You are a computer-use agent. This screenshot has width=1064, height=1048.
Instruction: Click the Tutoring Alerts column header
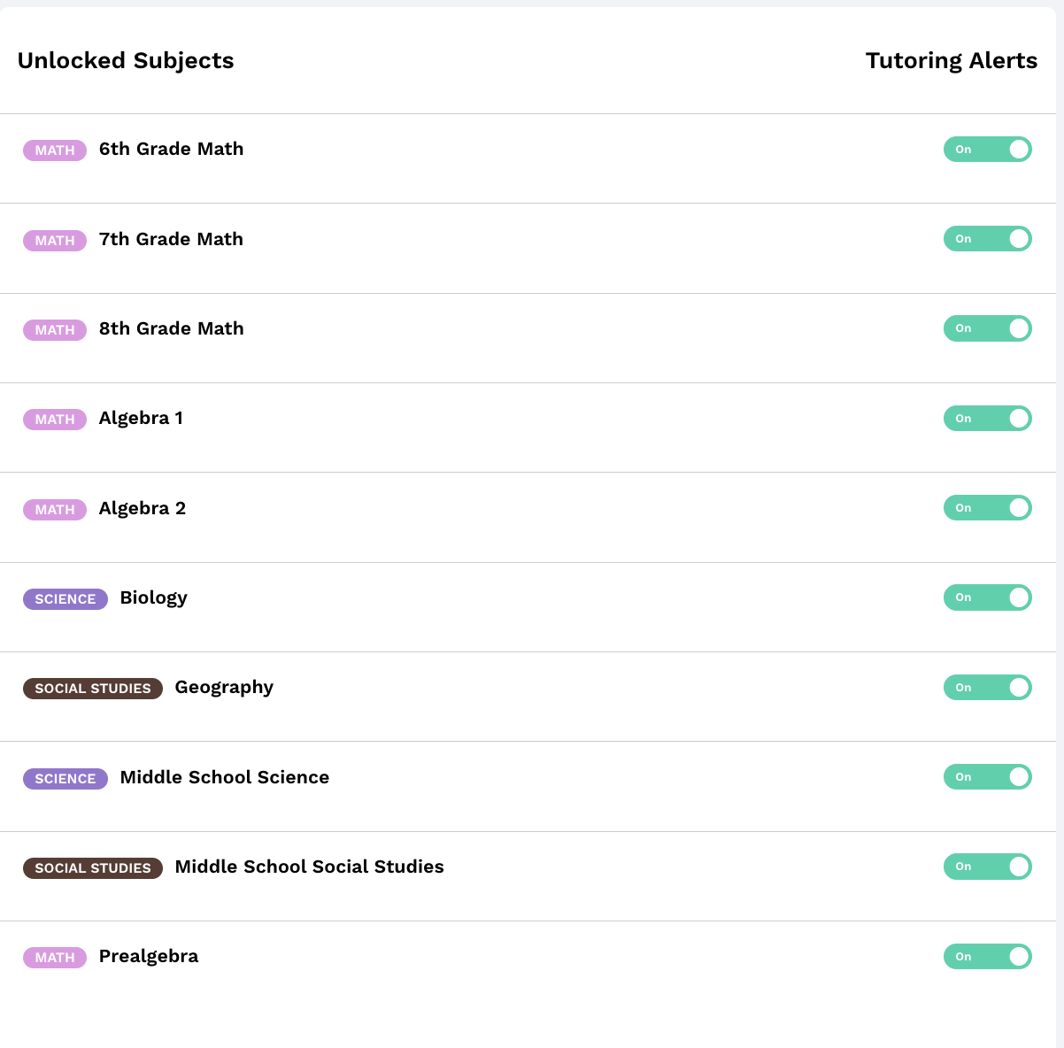pos(951,61)
